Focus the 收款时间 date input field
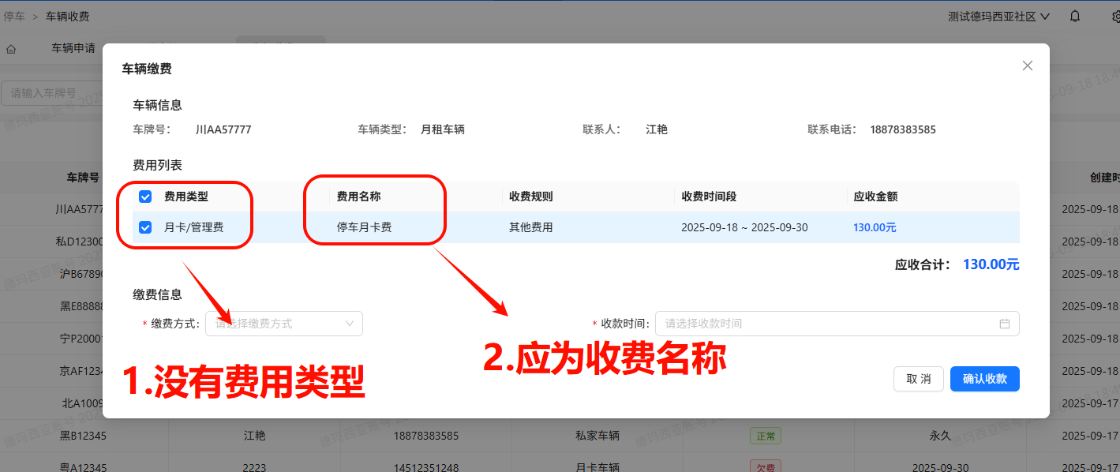 pos(825,324)
